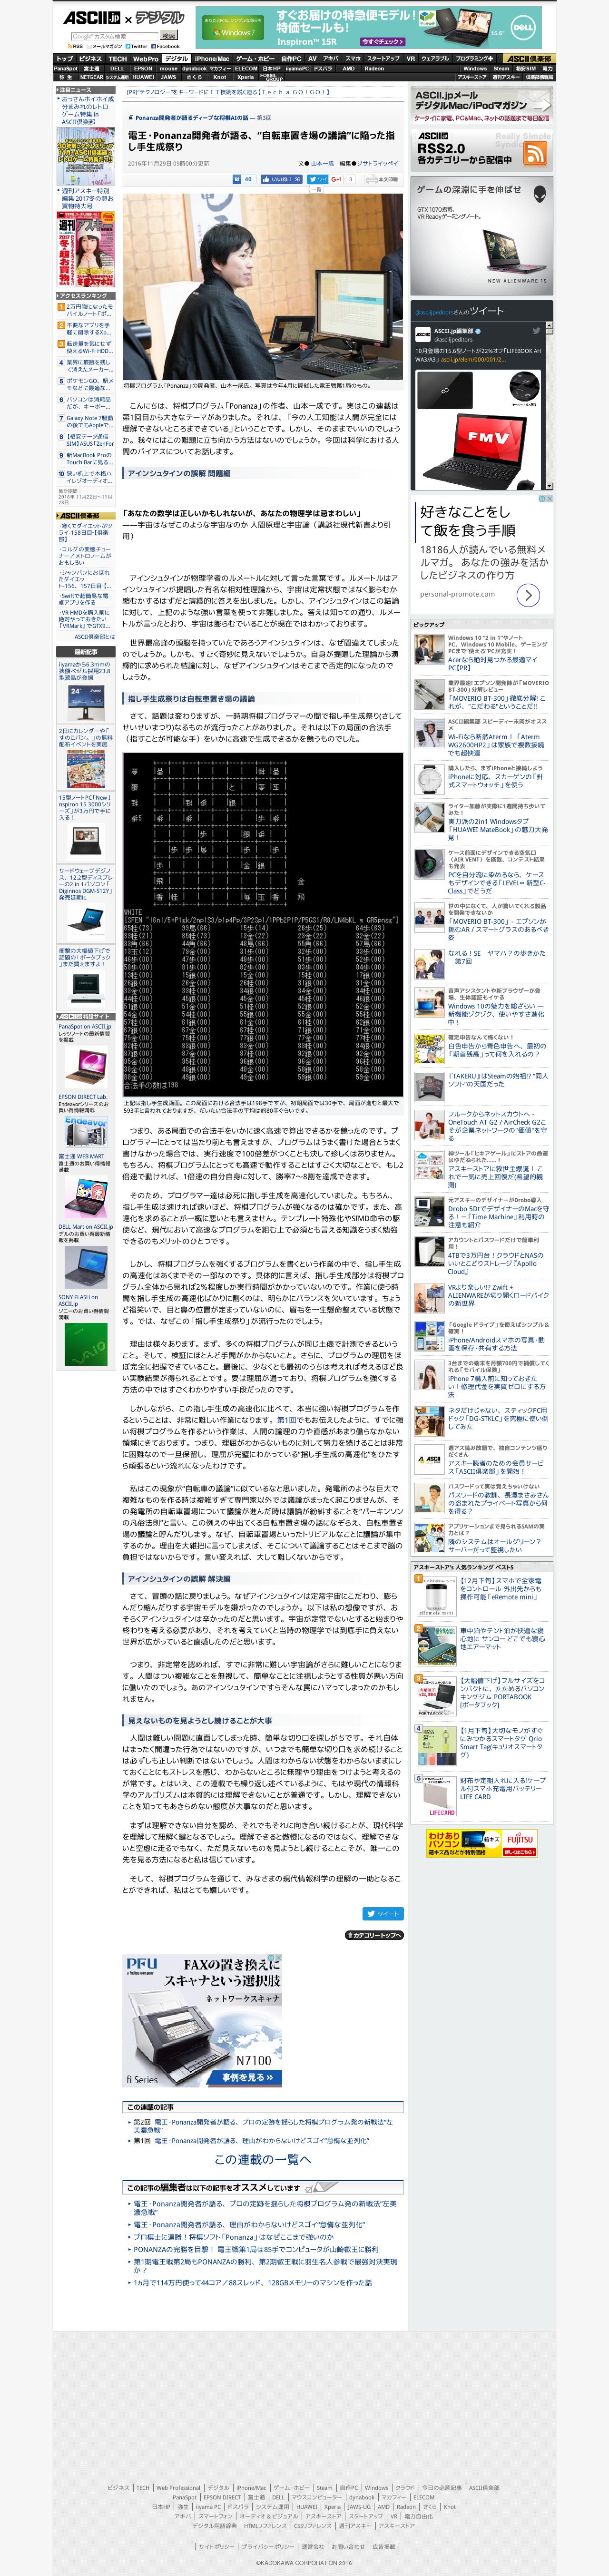Click the Tweet share button below the headline
Image resolution: width=609 pixels, height=2576 pixels.
[317, 179]
